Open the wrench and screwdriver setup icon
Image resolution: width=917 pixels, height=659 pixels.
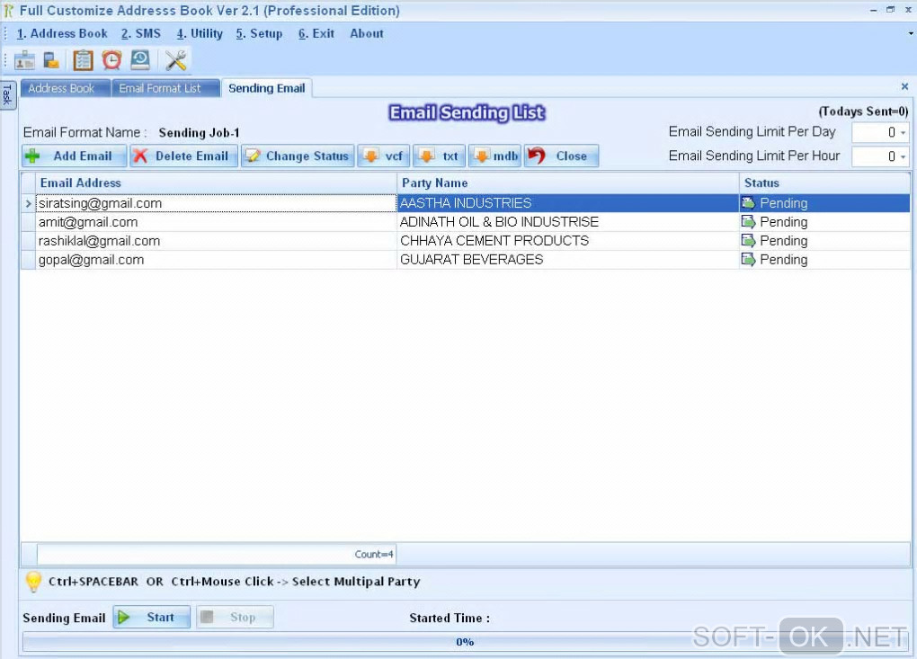click(x=175, y=60)
